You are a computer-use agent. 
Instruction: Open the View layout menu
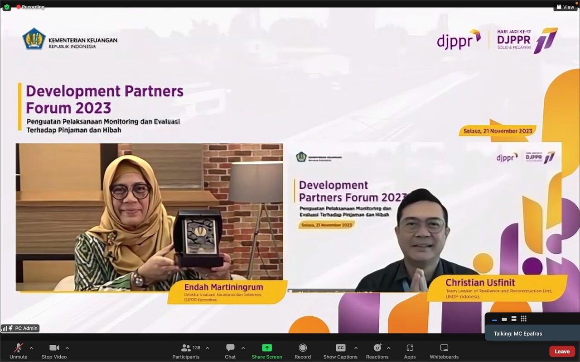[x=565, y=7]
